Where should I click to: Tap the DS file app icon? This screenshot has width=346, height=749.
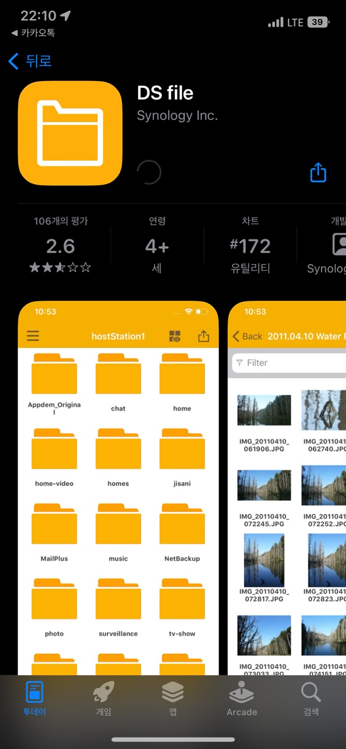point(70,133)
